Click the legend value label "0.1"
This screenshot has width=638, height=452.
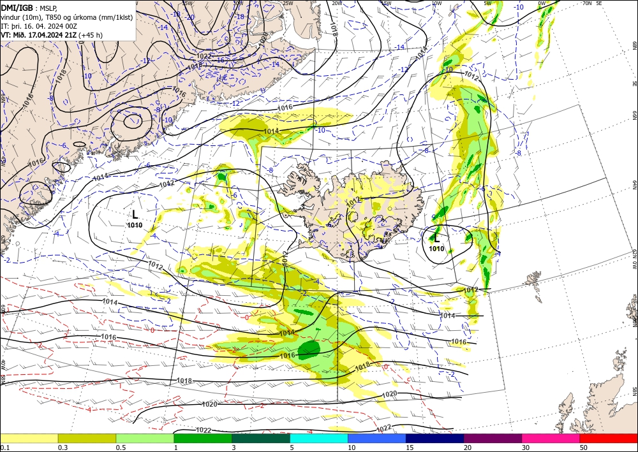(4, 448)
